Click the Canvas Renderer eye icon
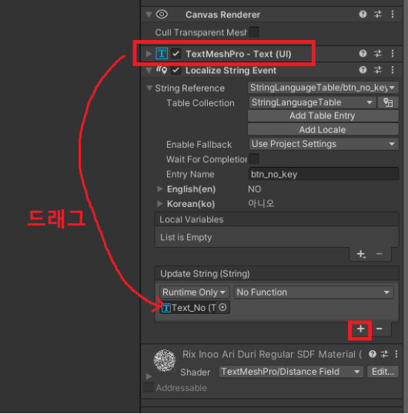Viewport: 408px width, 414px height. point(162,15)
